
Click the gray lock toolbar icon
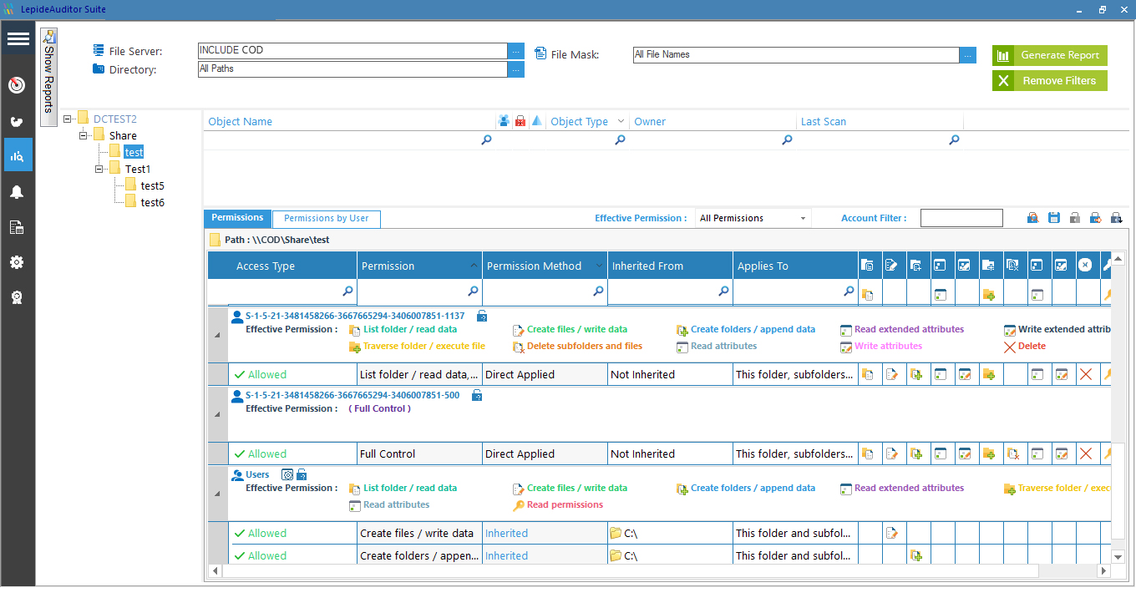click(x=1074, y=218)
